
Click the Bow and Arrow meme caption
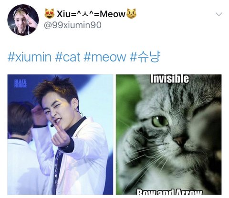pos(169,192)
